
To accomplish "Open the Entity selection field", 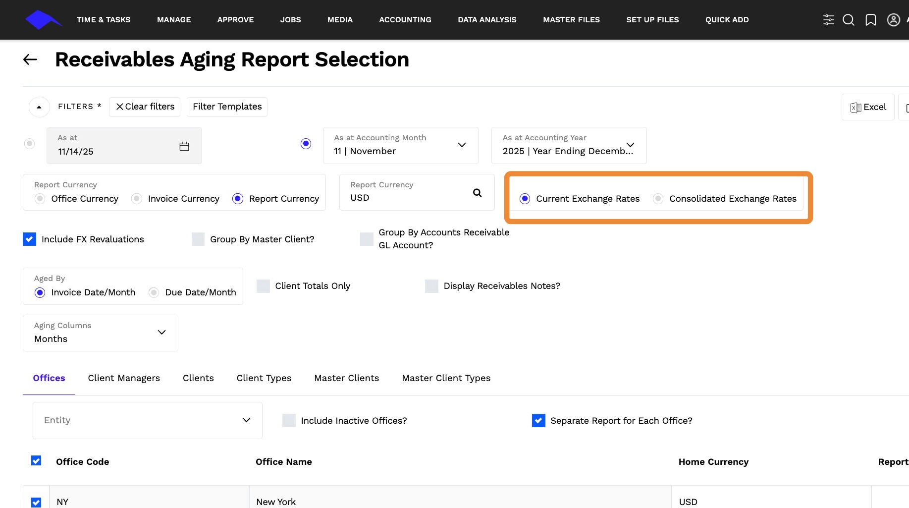I will (x=147, y=420).
